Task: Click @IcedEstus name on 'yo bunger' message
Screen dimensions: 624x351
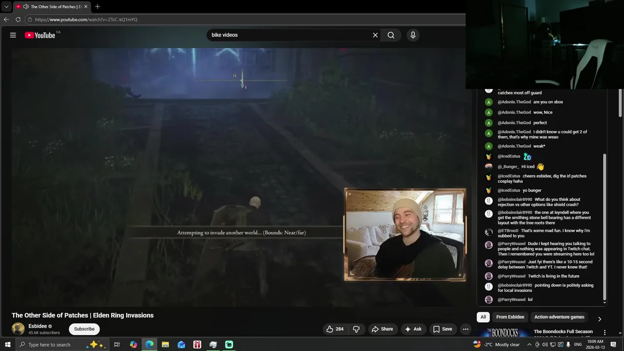Action: click(x=509, y=190)
